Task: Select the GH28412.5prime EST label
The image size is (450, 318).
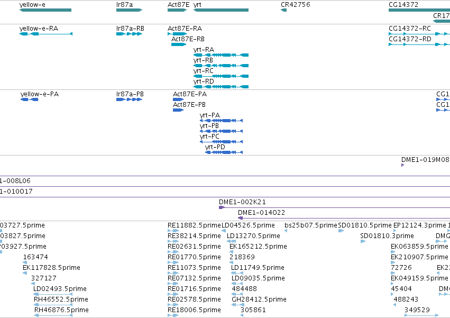Action: [x=259, y=299]
